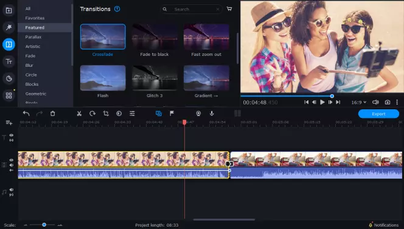This screenshot has width=404, height=229.
Task: Delete the selected clip with trash icon
Action: pos(52,114)
